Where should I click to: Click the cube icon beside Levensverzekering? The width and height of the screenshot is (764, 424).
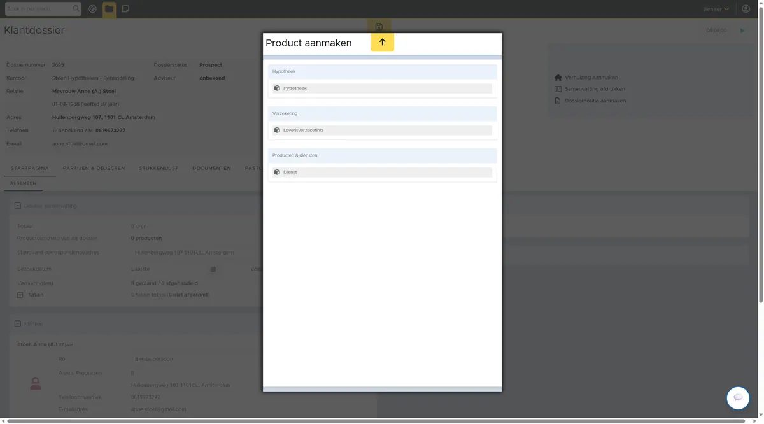pos(277,131)
